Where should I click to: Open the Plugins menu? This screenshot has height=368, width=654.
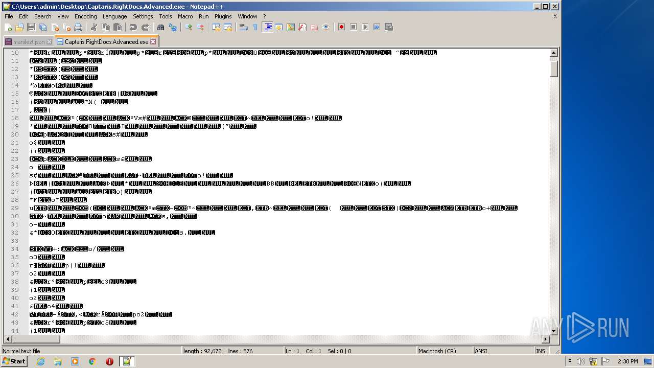(223, 16)
